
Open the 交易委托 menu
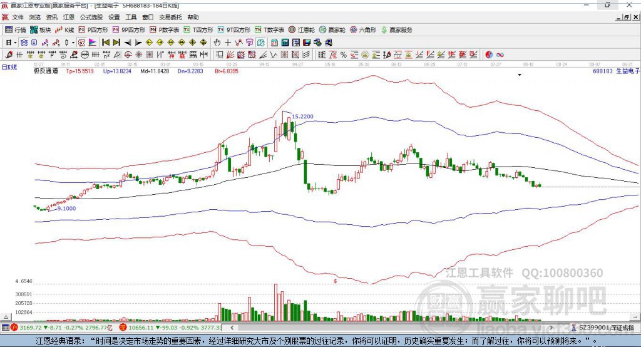[x=170, y=17]
